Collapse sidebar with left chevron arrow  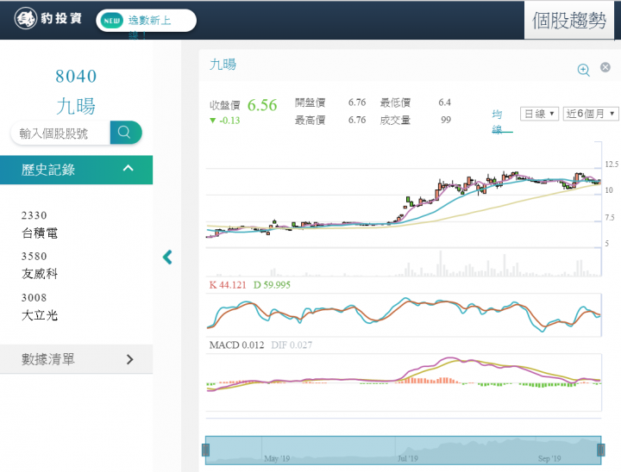click(167, 258)
